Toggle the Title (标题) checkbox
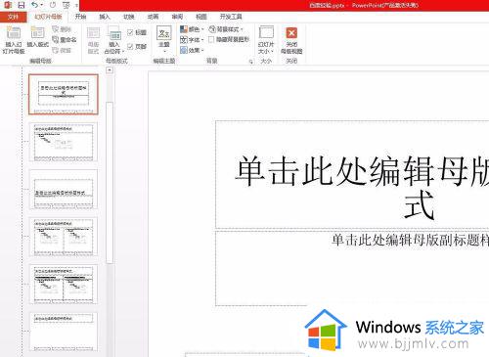The height and width of the screenshot is (357, 489). point(130,32)
